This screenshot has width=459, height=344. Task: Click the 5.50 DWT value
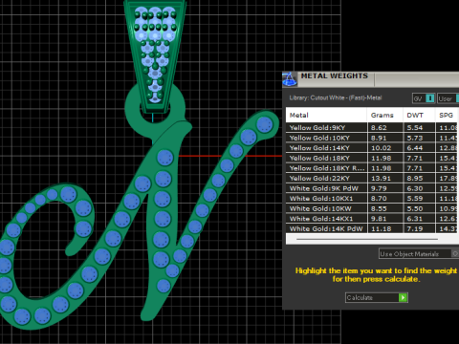pyautogui.click(x=415, y=208)
